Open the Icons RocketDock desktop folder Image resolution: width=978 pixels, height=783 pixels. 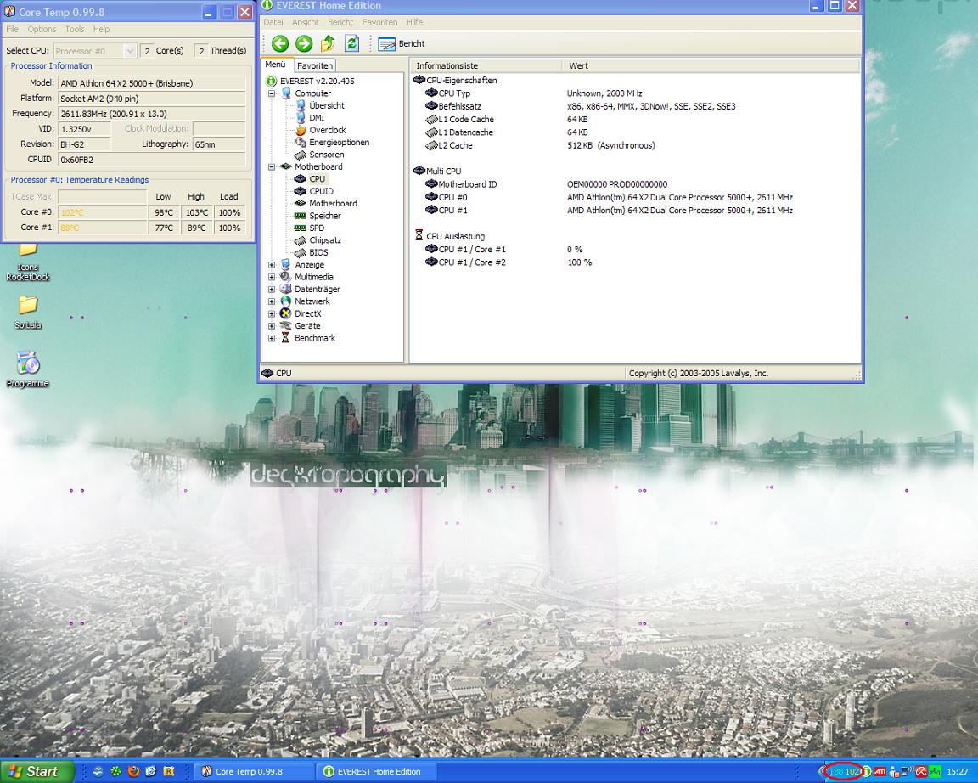[x=27, y=262]
